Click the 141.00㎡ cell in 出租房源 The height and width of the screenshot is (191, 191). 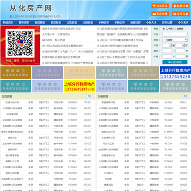[x=168, y=185]
